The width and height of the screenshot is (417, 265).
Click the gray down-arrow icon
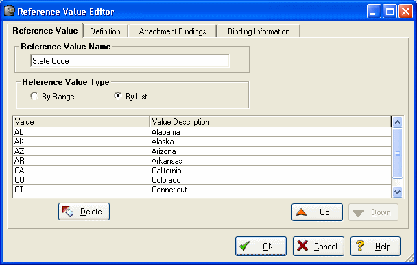coord(358,213)
